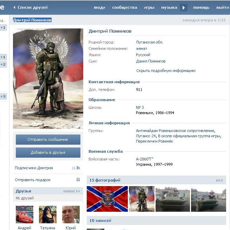Open son profile Данил Помников
This screenshot has width=230, height=230.
[x=151, y=61]
